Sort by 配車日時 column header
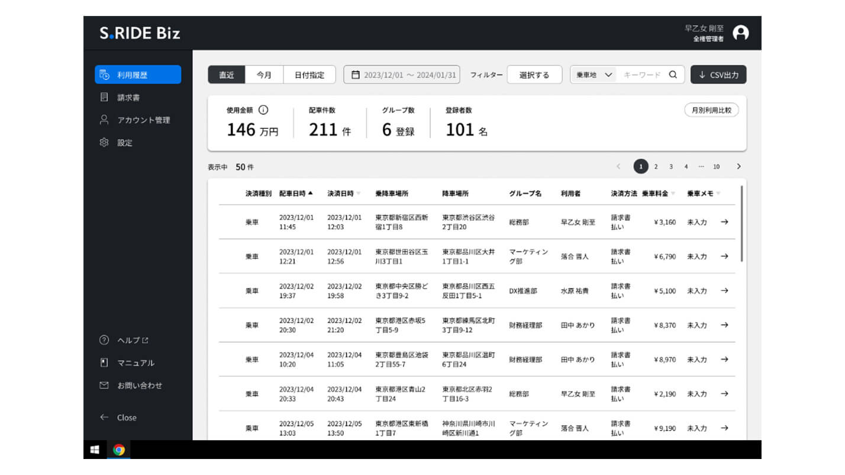The height and width of the screenshot is (475, 845). (x=296, y=193)
